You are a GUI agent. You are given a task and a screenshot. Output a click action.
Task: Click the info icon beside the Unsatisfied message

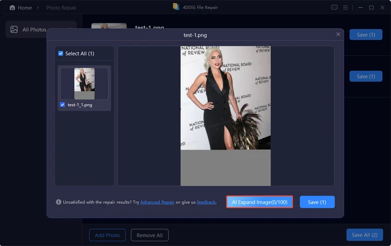click(59, 202)
